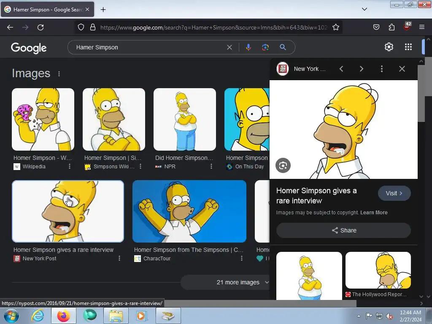
Task: Reload the current page
Action: coord(40,27)
